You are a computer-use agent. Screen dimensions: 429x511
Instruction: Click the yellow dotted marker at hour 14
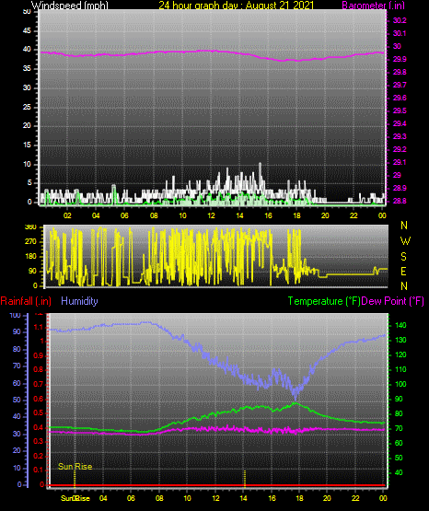click(x=245, y=478)
